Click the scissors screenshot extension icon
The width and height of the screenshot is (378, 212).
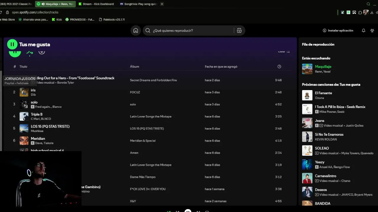pos(354,12)
